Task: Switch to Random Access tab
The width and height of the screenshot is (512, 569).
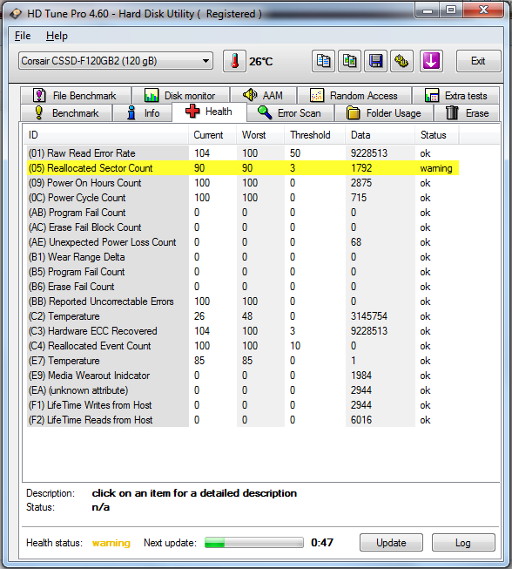Action: coord(354,96)
